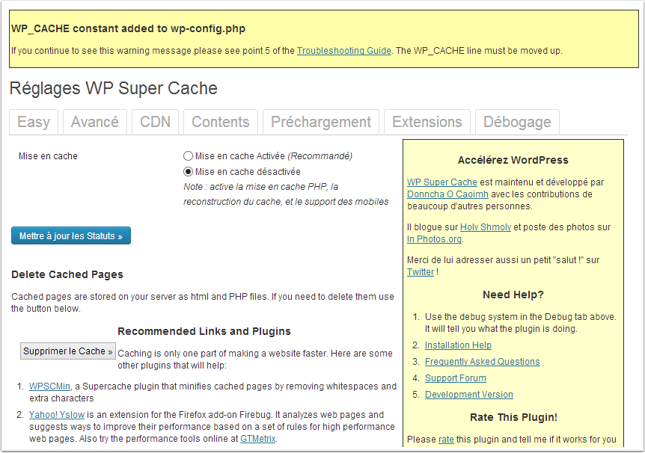Image resolution: width=645 pixels, height=453 pixels.
Task: Click Supprimer le Cache button
Action: point(68,351)
